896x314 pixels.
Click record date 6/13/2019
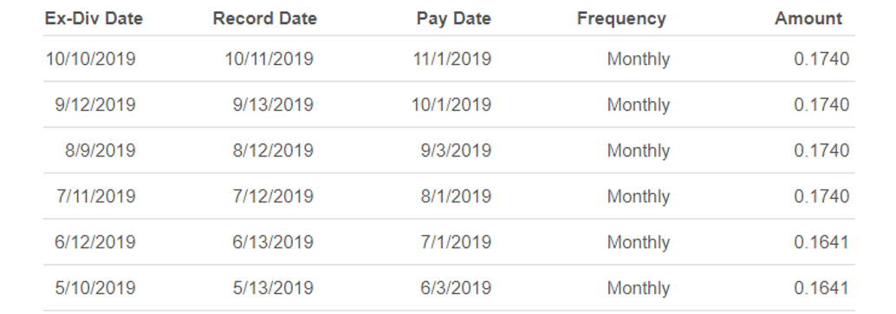[273, 241]
